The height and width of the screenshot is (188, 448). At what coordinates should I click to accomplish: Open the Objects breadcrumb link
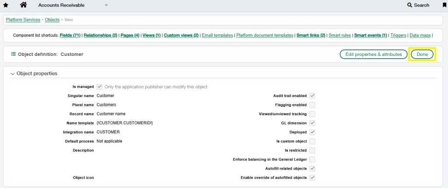point(52,20)
